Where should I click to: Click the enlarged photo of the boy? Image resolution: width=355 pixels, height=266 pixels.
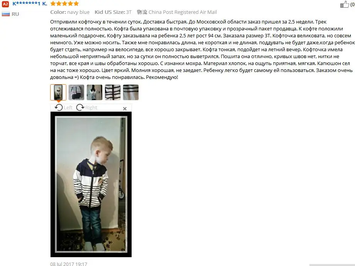click(91, 184)
